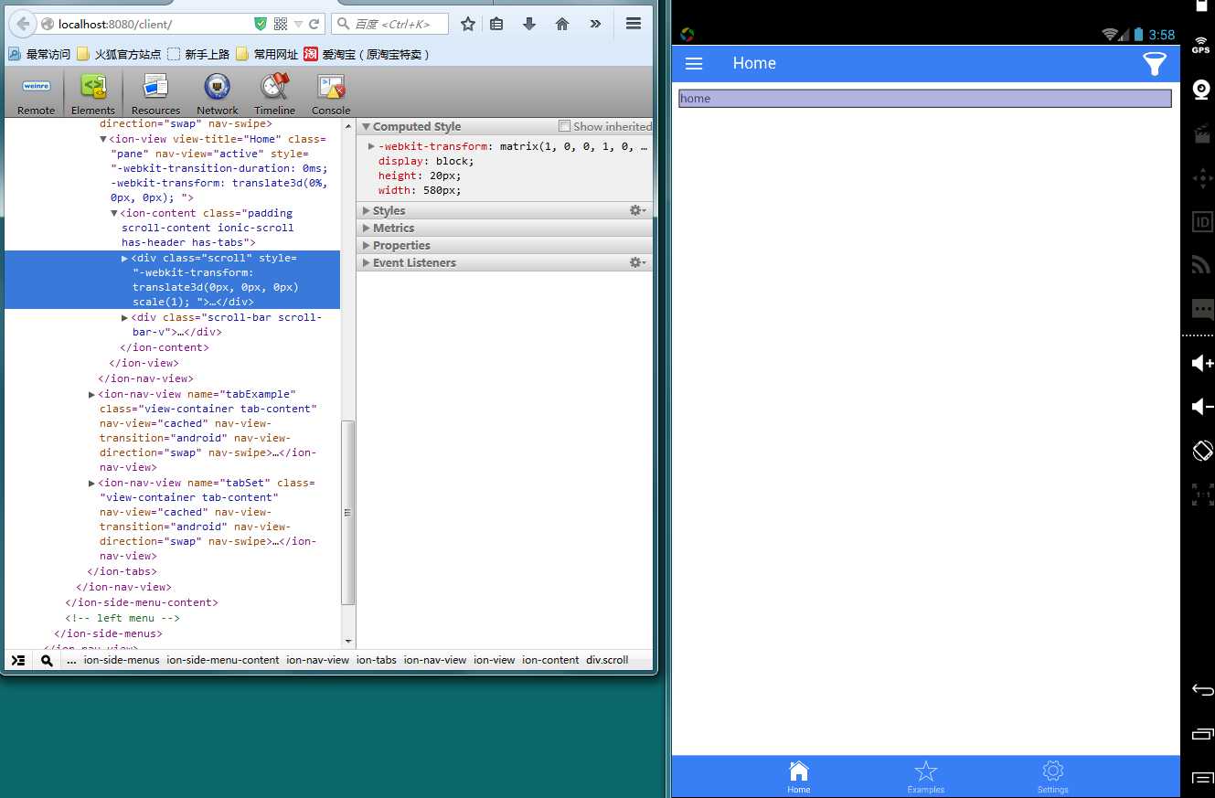
Task: Expand the scroll-bar scroll-bar-v div node
Action: 125,318
